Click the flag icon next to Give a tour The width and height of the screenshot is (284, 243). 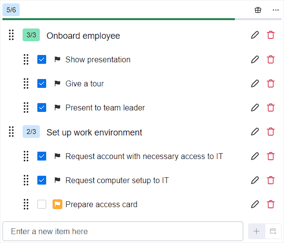[x=57, y=83]
